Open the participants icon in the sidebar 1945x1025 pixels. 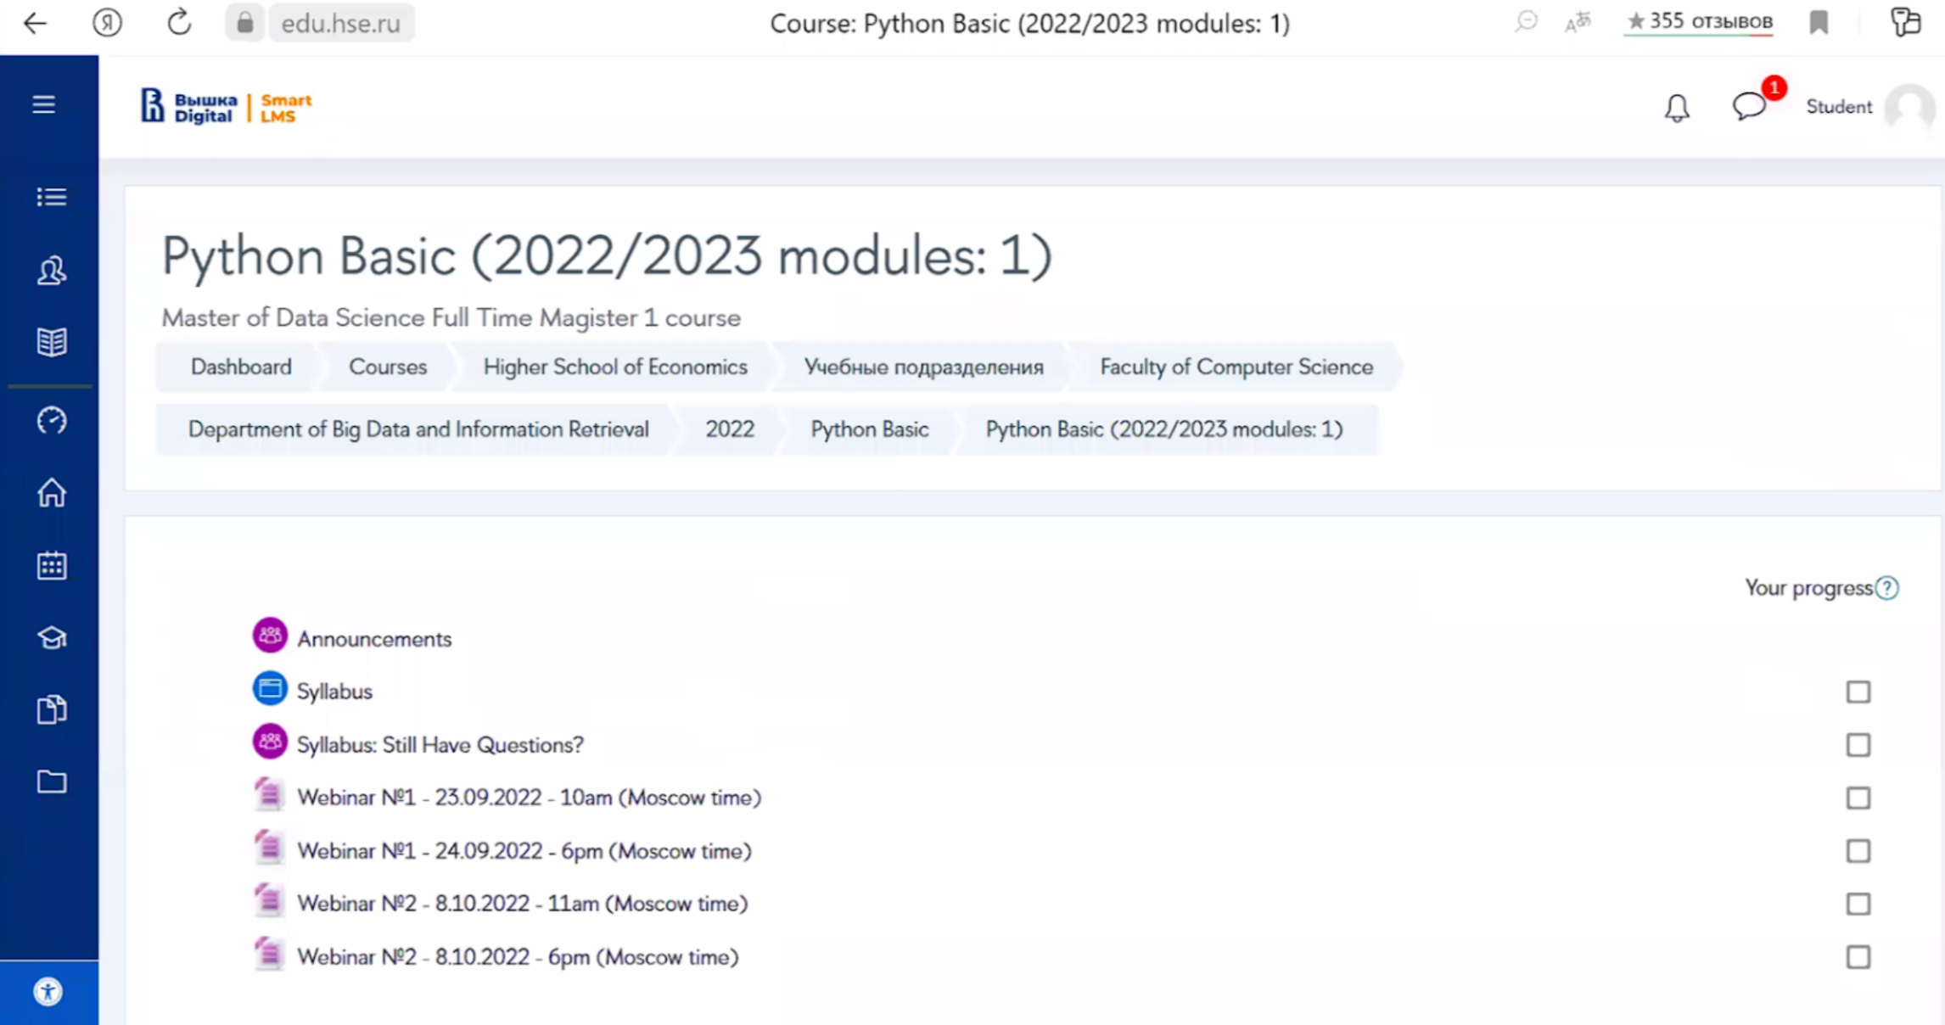51,270
